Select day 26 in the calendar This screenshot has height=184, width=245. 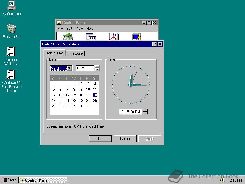[54, 106]
